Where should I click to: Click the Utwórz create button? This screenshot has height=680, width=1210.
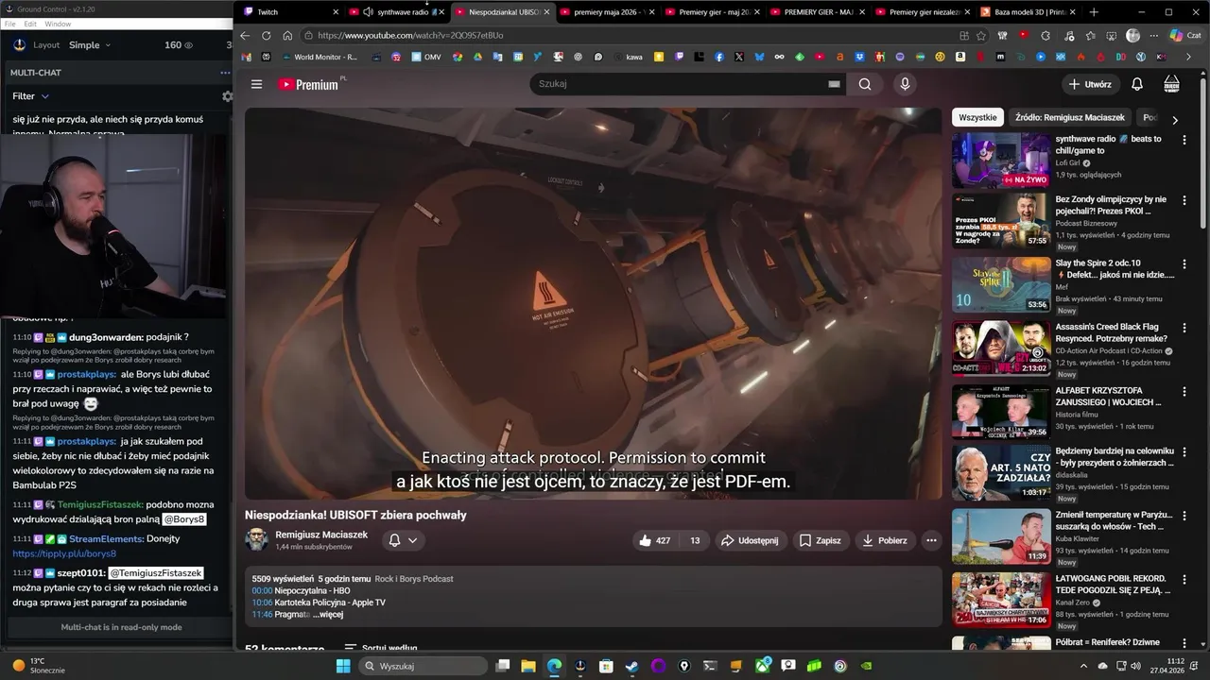click(x=1089, y=84)
